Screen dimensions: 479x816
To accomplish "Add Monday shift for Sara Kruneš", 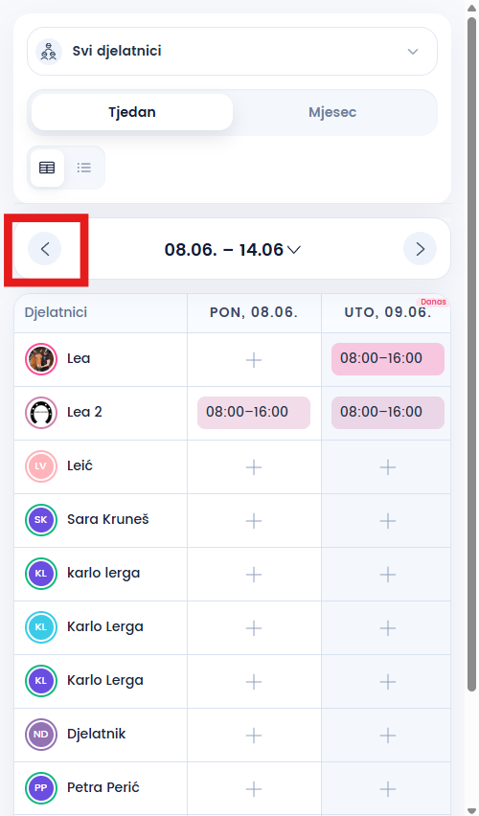I will point(254,521).
